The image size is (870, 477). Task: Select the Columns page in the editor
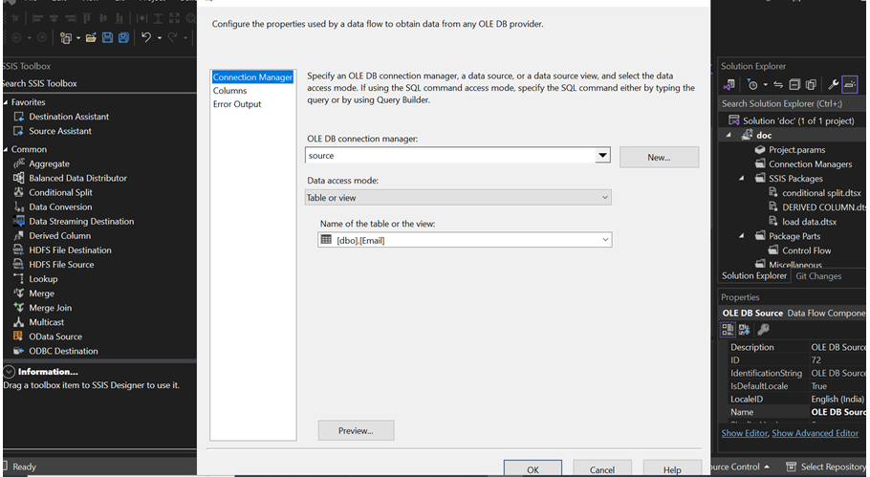229,91
